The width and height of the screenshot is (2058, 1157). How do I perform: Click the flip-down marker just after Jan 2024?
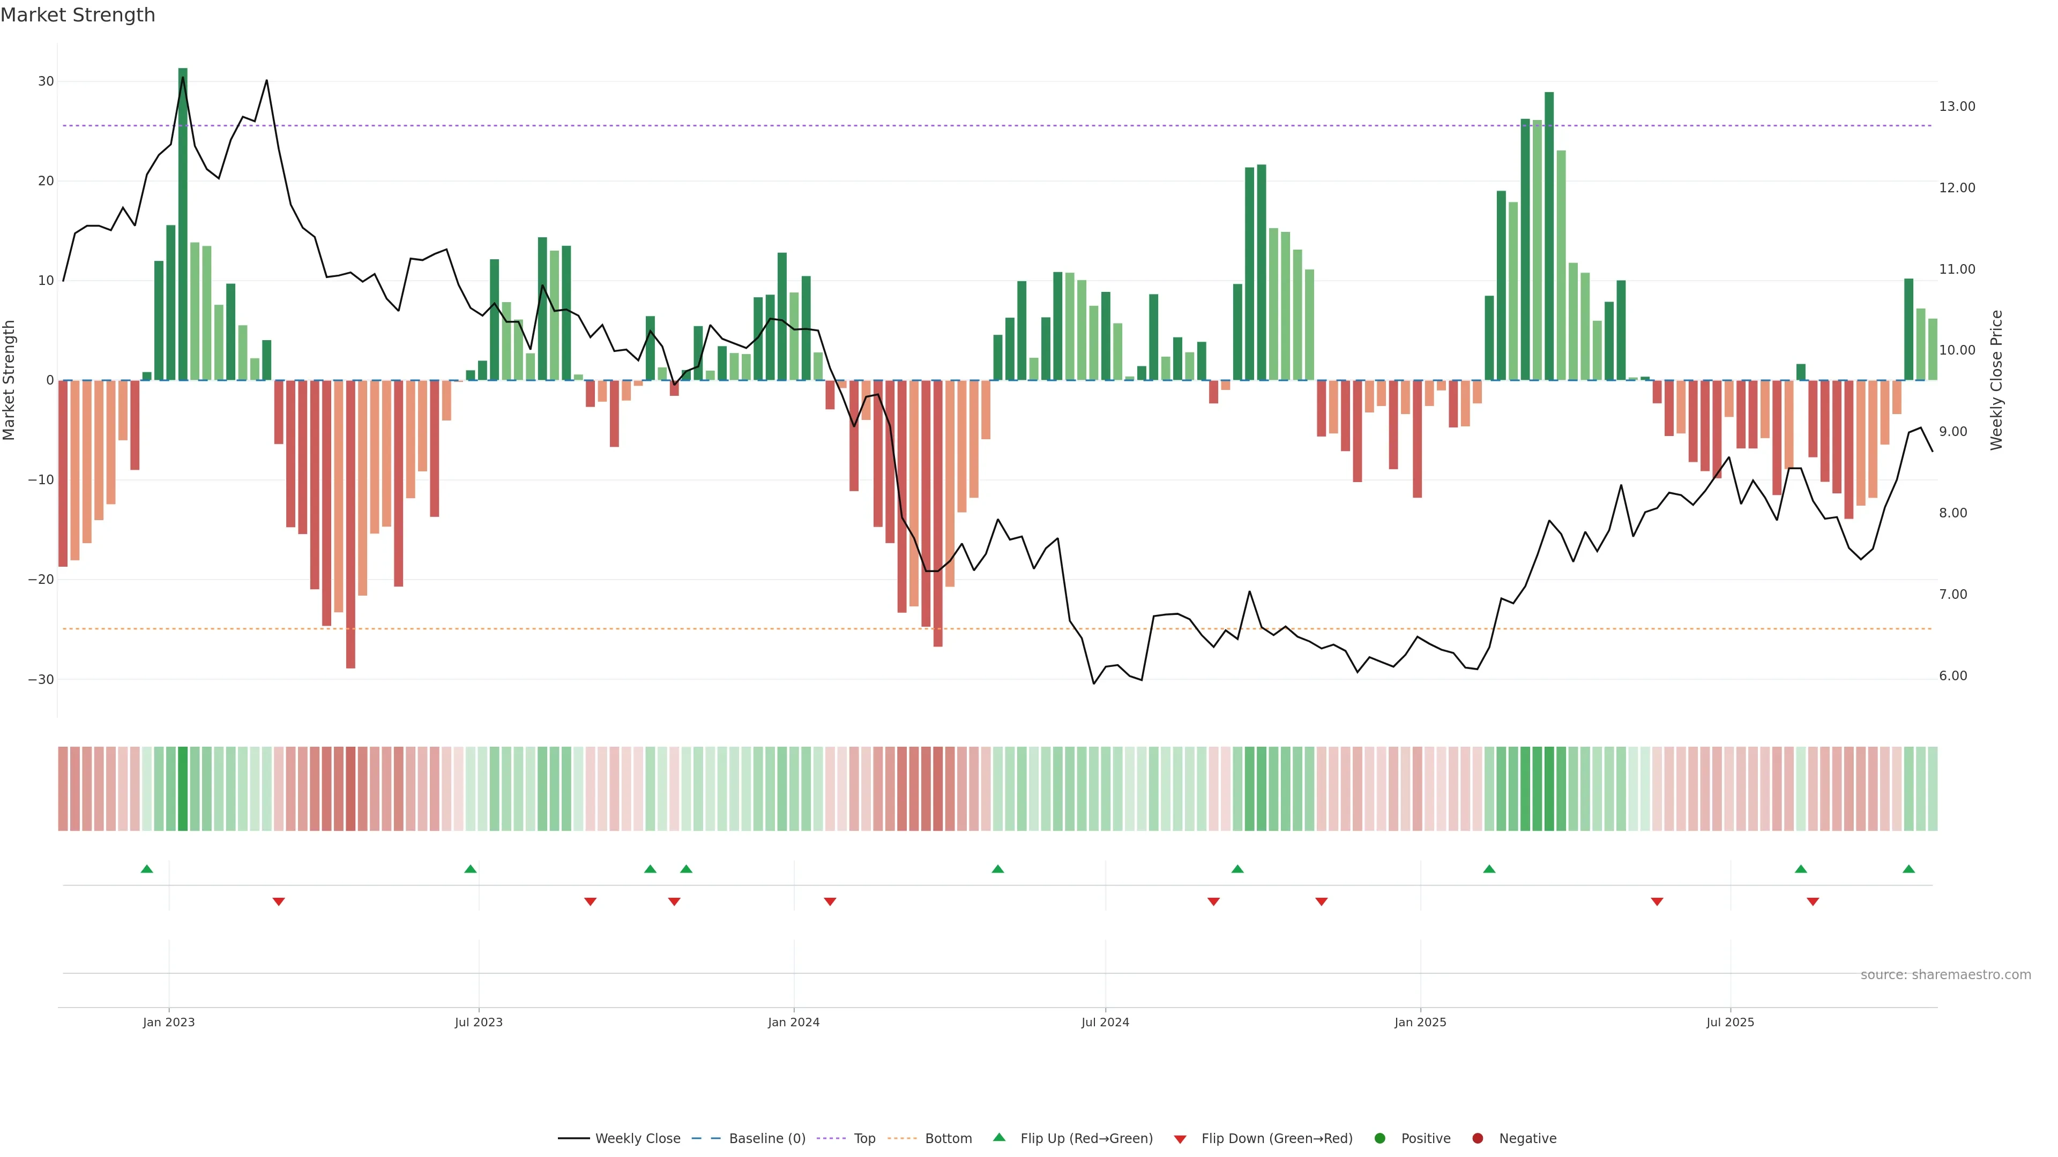830,901
